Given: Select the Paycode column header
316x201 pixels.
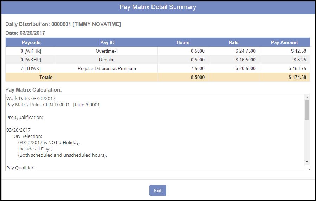Looking at the screenshot, I should point(31,42).
